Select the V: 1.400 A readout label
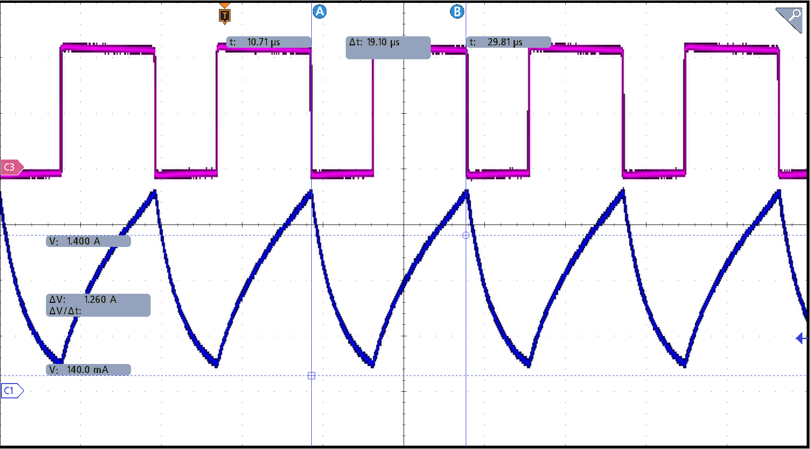 (x=88, y=241)
